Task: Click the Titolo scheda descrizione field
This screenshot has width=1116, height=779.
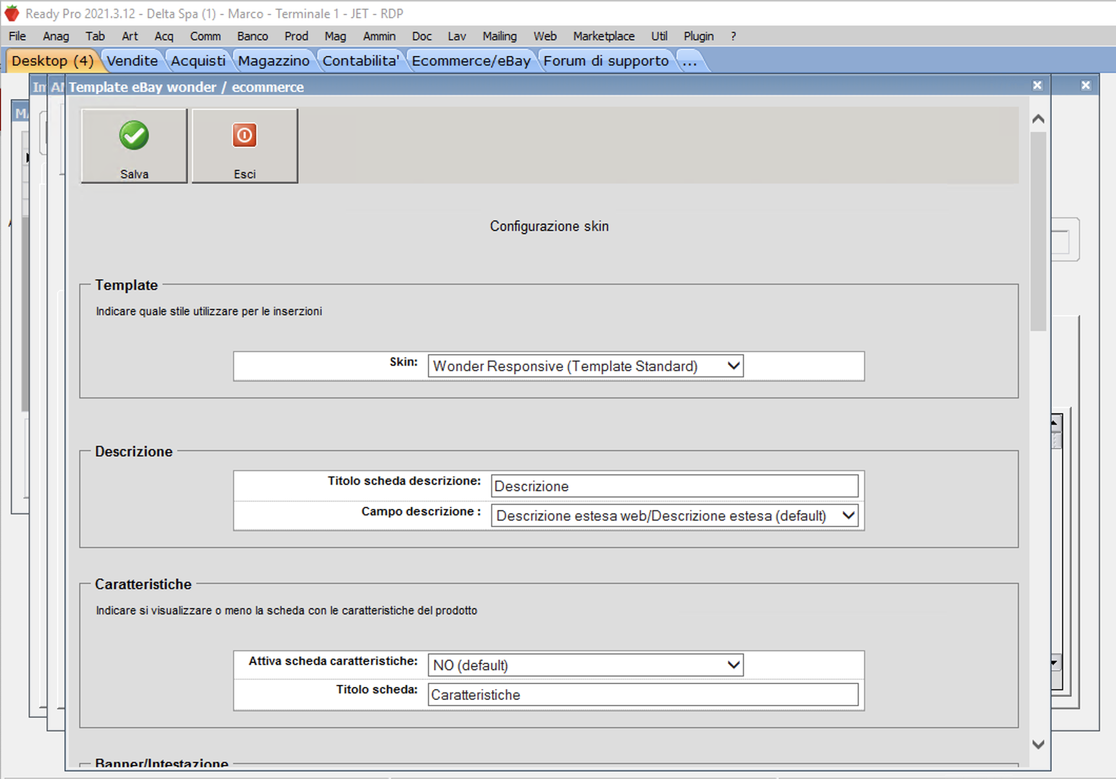Action: (x=674, y=486)
